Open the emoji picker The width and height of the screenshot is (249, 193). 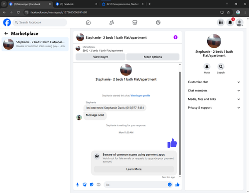[169, 185]
